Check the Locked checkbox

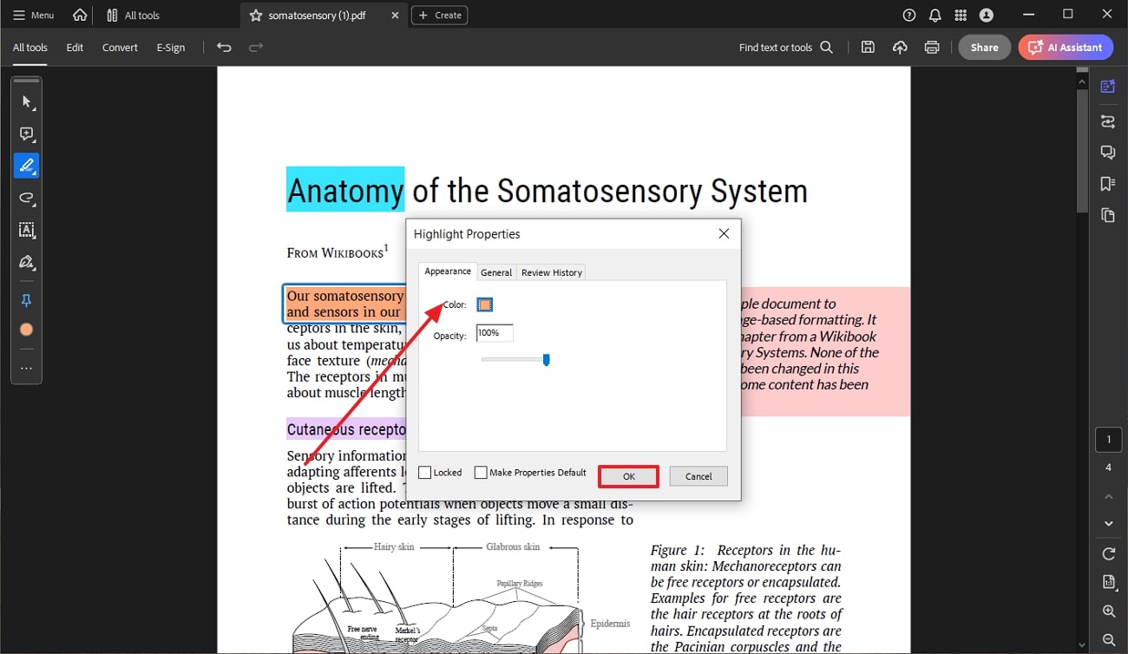pyautogui.click(x=425, y=473)
